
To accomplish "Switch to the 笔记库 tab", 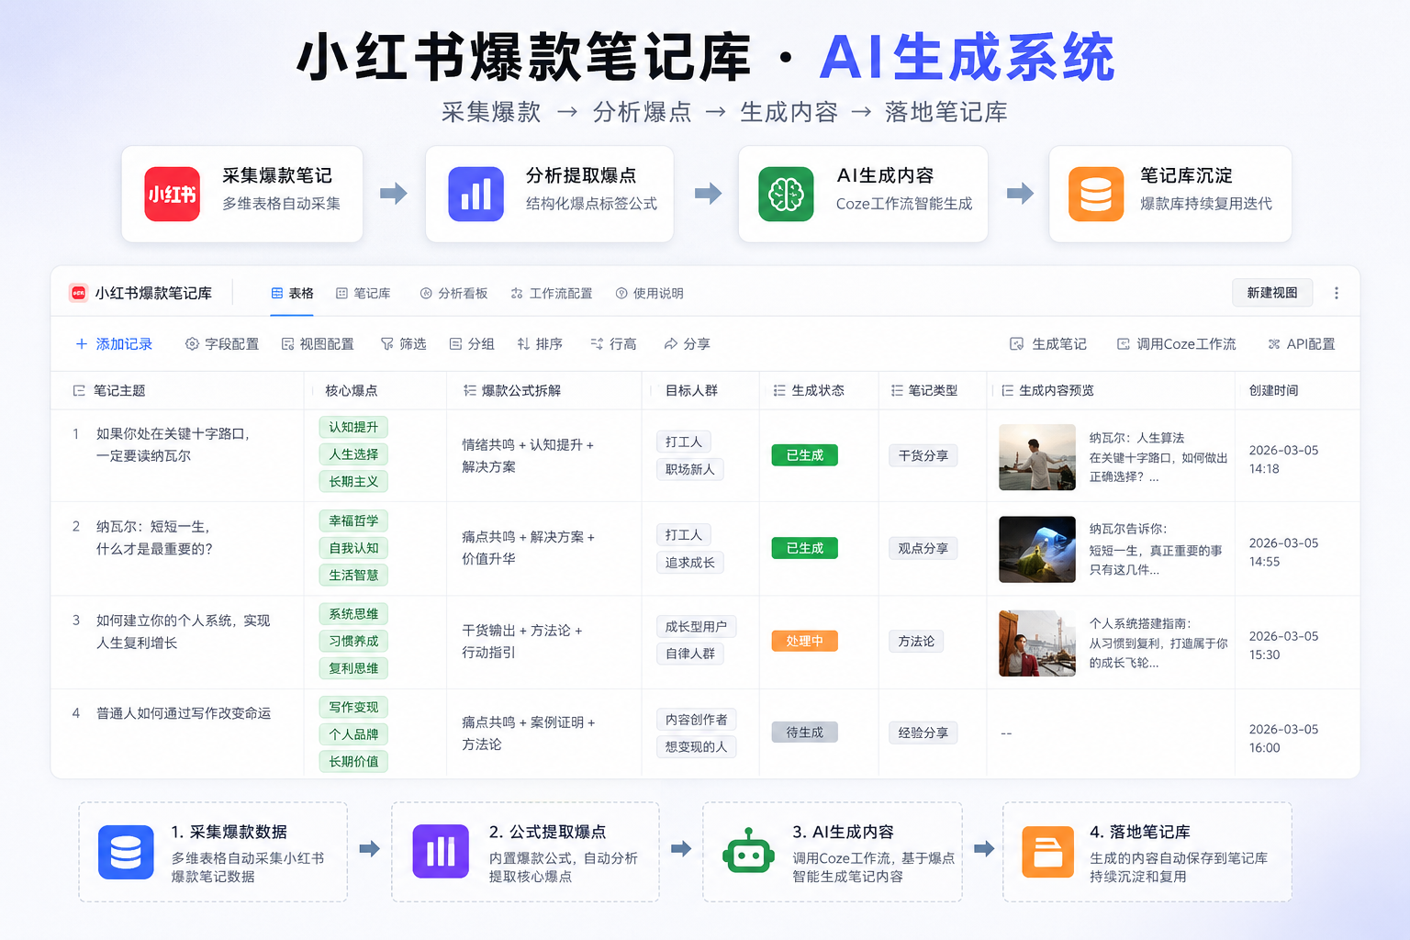I will [x=364, y=293].
